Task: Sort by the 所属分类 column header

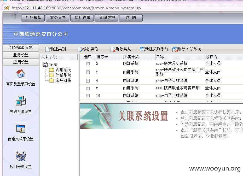Action: [138, 57]
